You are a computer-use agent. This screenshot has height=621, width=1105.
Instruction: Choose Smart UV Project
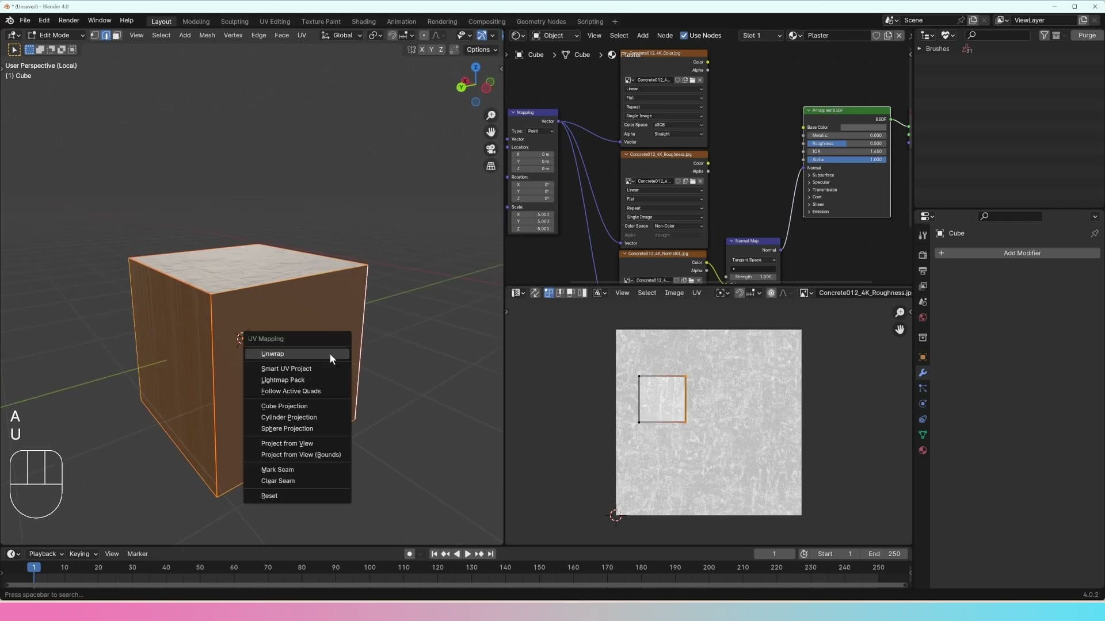(x=297, y=369)
